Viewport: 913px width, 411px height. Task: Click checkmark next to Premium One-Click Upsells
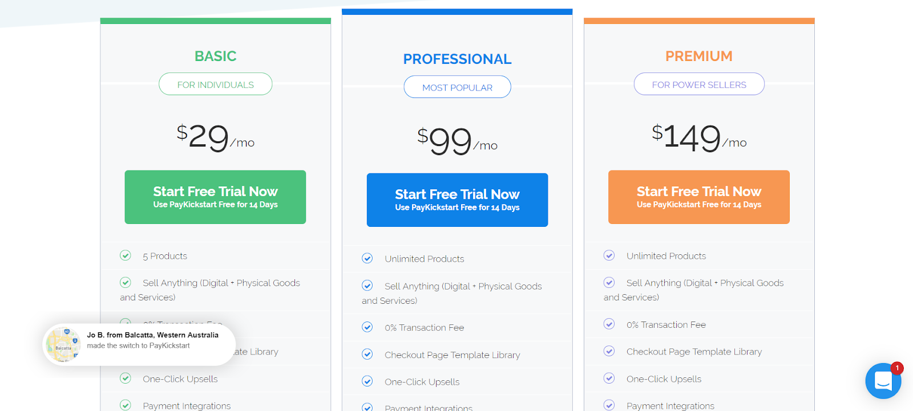pyautogui.click(x=609, y=378)
